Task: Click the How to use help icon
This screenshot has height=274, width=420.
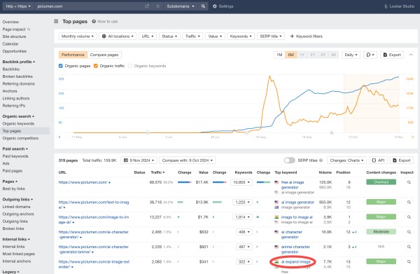Action: click(94, 22)
